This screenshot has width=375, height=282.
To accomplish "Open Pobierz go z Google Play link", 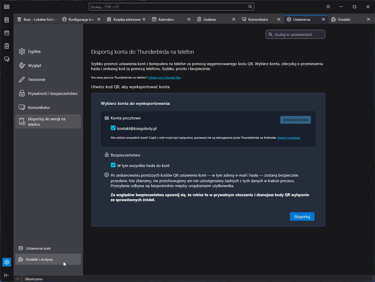I will pos(164,78).
